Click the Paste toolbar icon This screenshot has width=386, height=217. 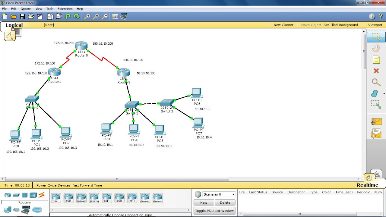(59, 17)
